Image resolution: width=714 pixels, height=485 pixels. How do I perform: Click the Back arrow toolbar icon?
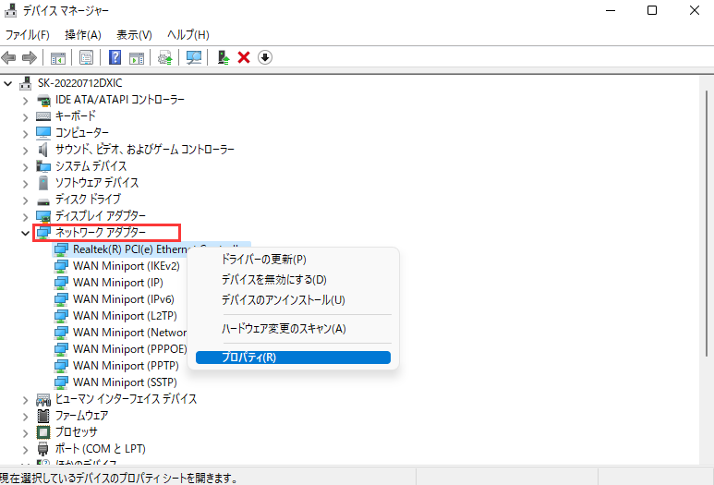8,58
